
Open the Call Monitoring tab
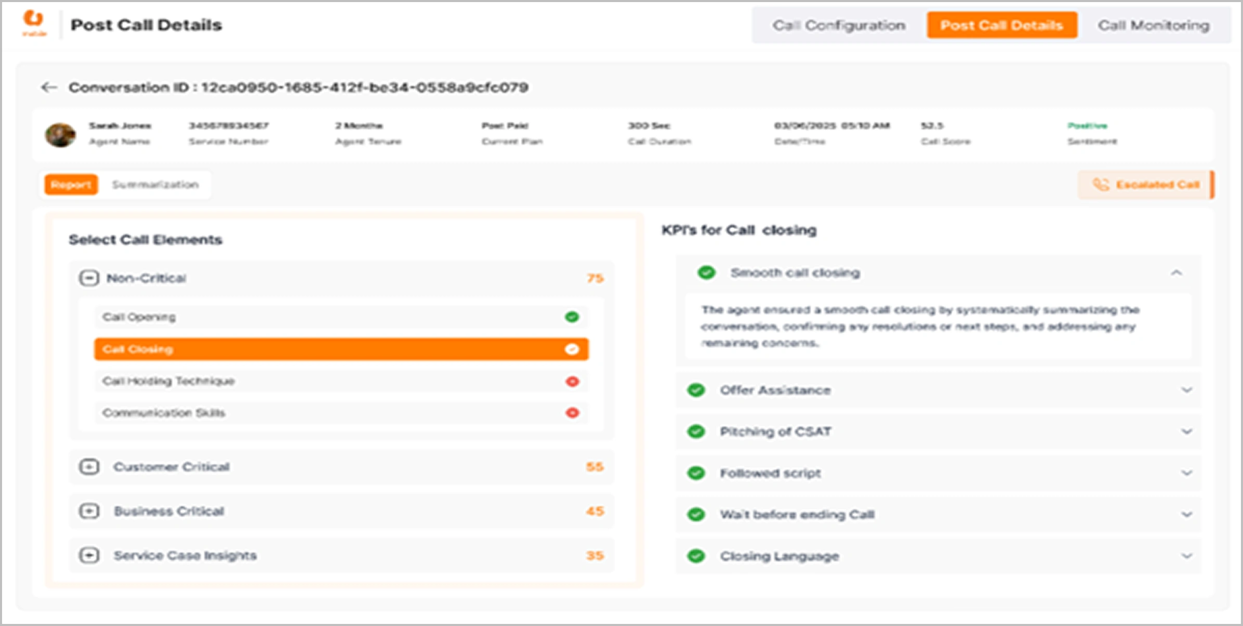click(x=1154, y=25)
